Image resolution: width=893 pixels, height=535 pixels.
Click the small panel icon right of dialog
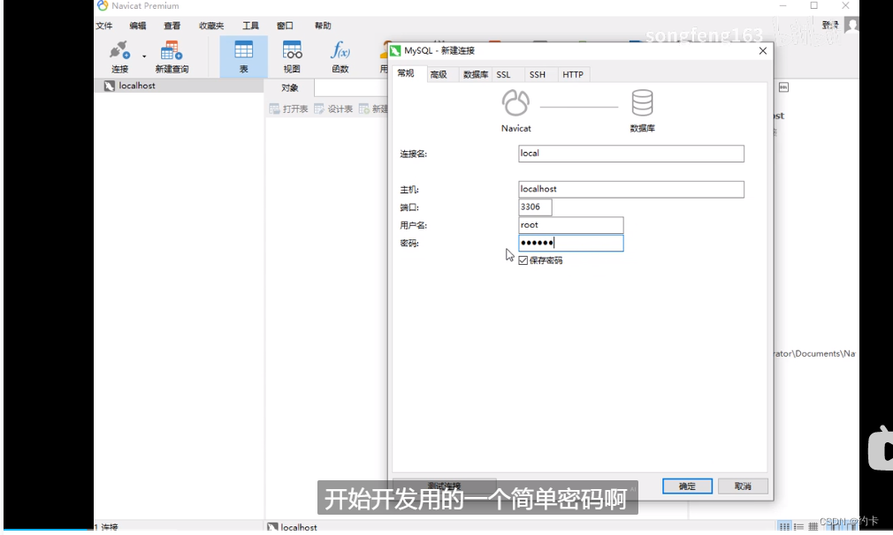tap(783, 87)
